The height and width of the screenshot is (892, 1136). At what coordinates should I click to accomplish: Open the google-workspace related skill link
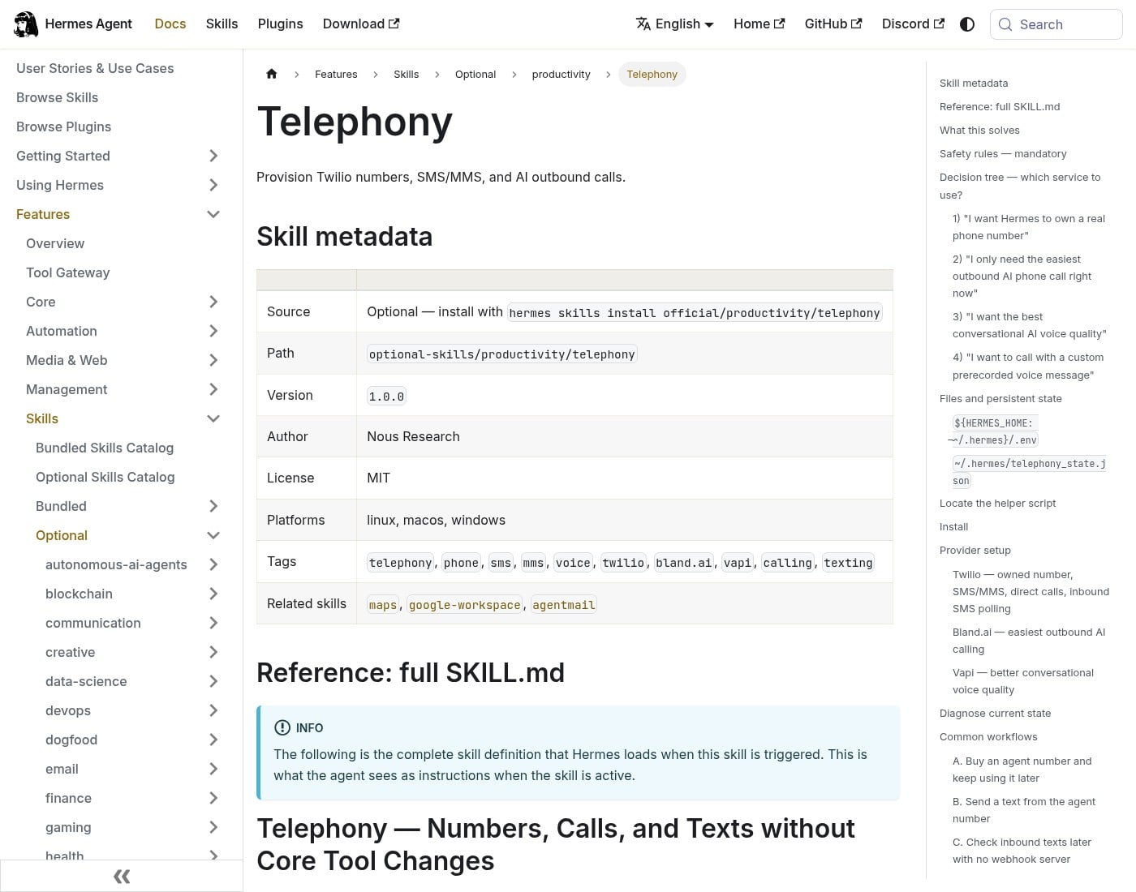465,605
